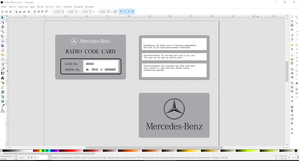Pick the cyan swatch in palette
299x161 pixels.
pyautogui.click(x=50, y=150)
